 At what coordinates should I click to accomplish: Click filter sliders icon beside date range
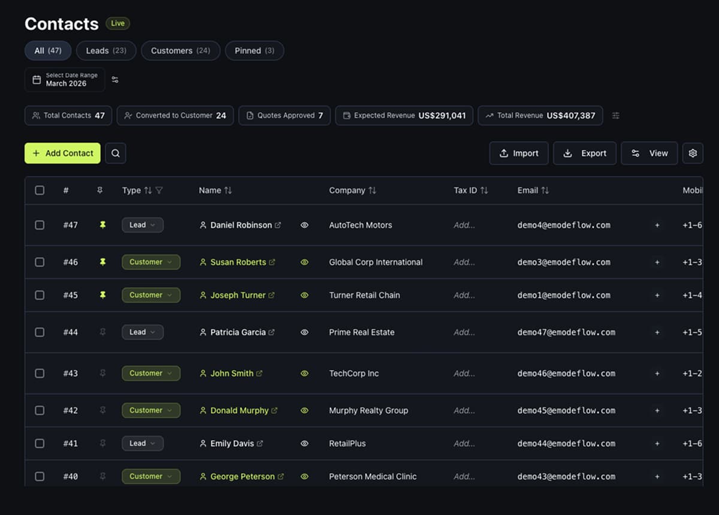click(115, 80)
